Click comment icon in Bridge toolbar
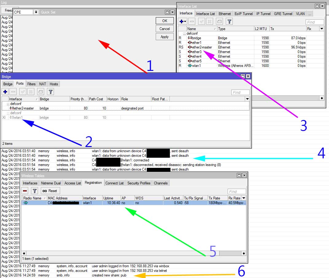 41,92
